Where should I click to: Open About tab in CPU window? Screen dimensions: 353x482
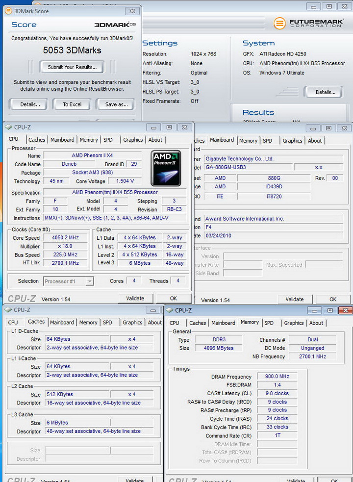(x=155, y=140)
